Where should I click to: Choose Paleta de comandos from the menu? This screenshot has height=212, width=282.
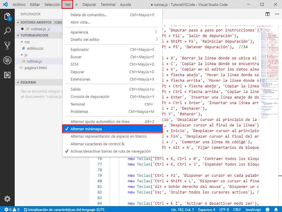[112, 15]
